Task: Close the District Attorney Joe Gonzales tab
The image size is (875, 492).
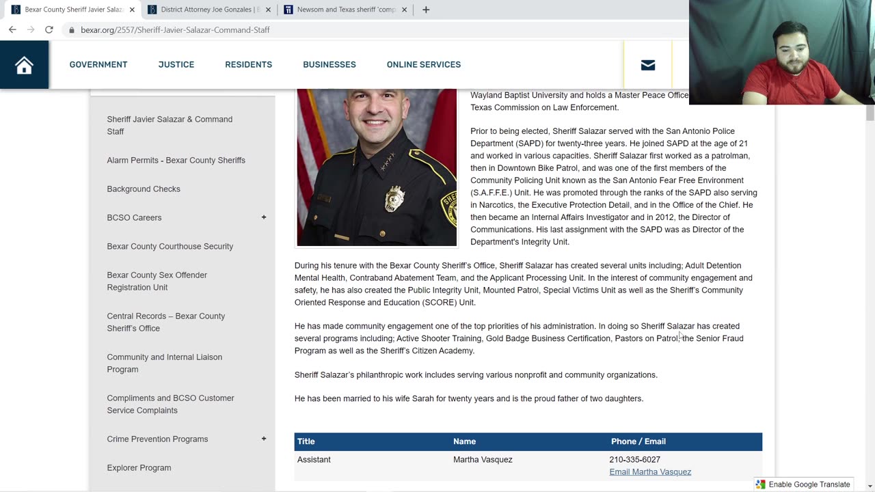Action: pyautogui.click(x=268, y=10)
